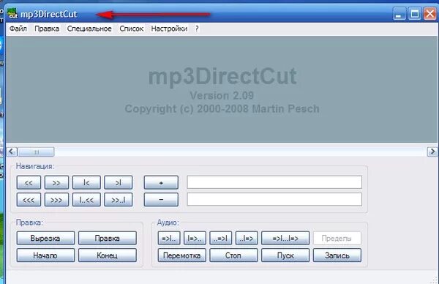Click the ..|=> audio button
The image size is (439, 284).
click(247, 238)
